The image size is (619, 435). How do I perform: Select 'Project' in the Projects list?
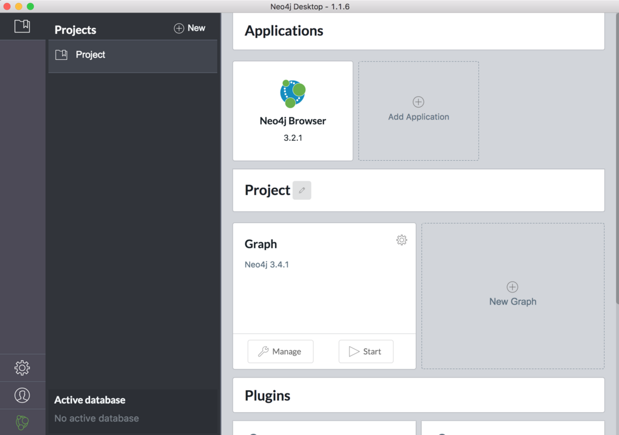click(132, 56)
